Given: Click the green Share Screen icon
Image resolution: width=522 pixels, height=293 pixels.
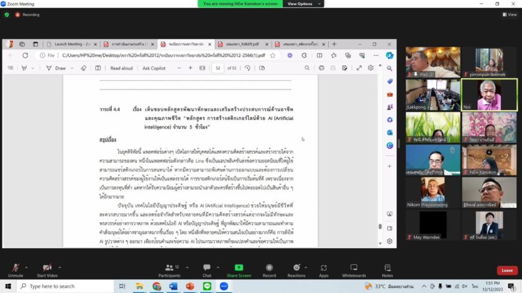Looking at the screenshot, I should [239, 268].
